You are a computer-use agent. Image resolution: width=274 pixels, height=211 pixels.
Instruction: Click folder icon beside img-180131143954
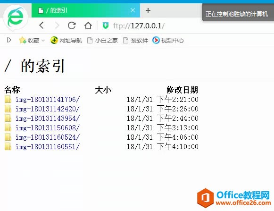point(8,118)
